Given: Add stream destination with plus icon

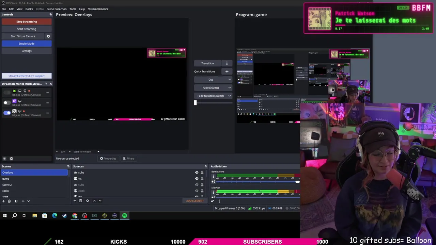Looking at the screenshot, I should (x=4, y=159).
